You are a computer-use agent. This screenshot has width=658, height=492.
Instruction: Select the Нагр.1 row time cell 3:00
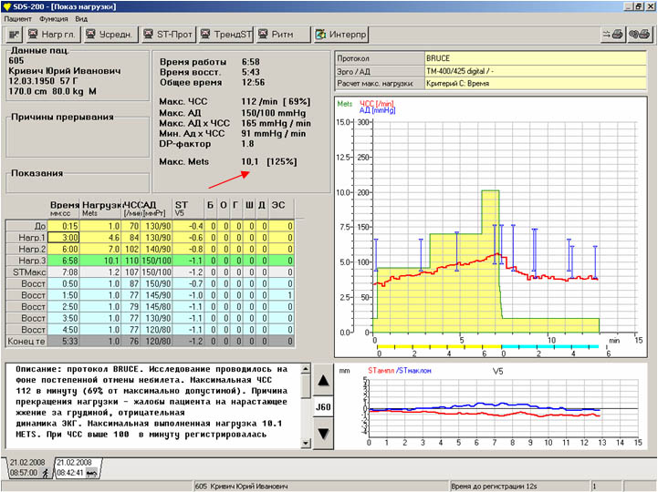[63, 237]
